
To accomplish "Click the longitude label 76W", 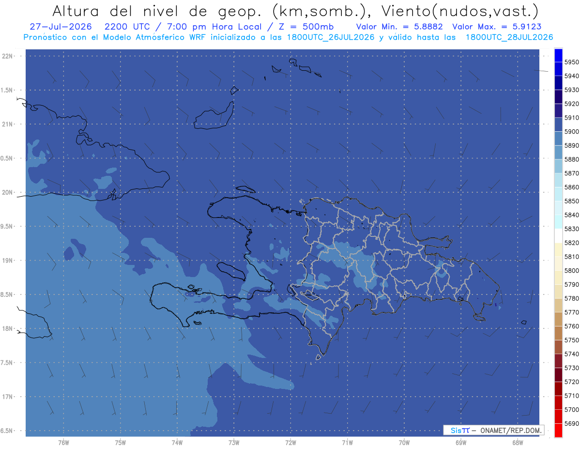I will (63, 442).
